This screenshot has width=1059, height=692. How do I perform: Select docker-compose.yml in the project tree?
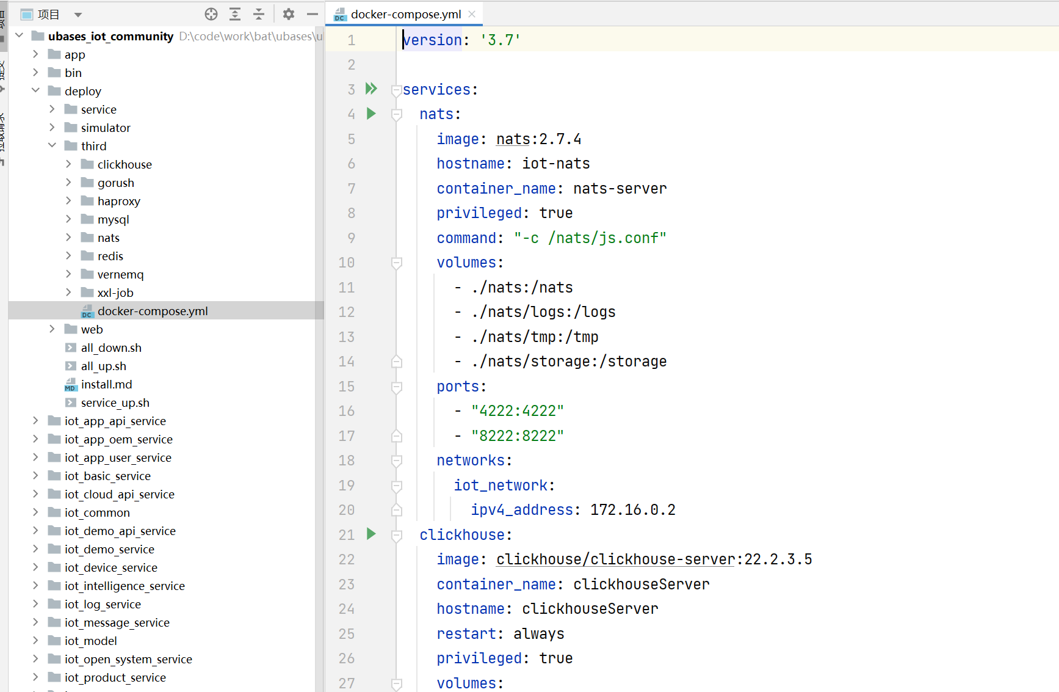[x=153, y=311]
